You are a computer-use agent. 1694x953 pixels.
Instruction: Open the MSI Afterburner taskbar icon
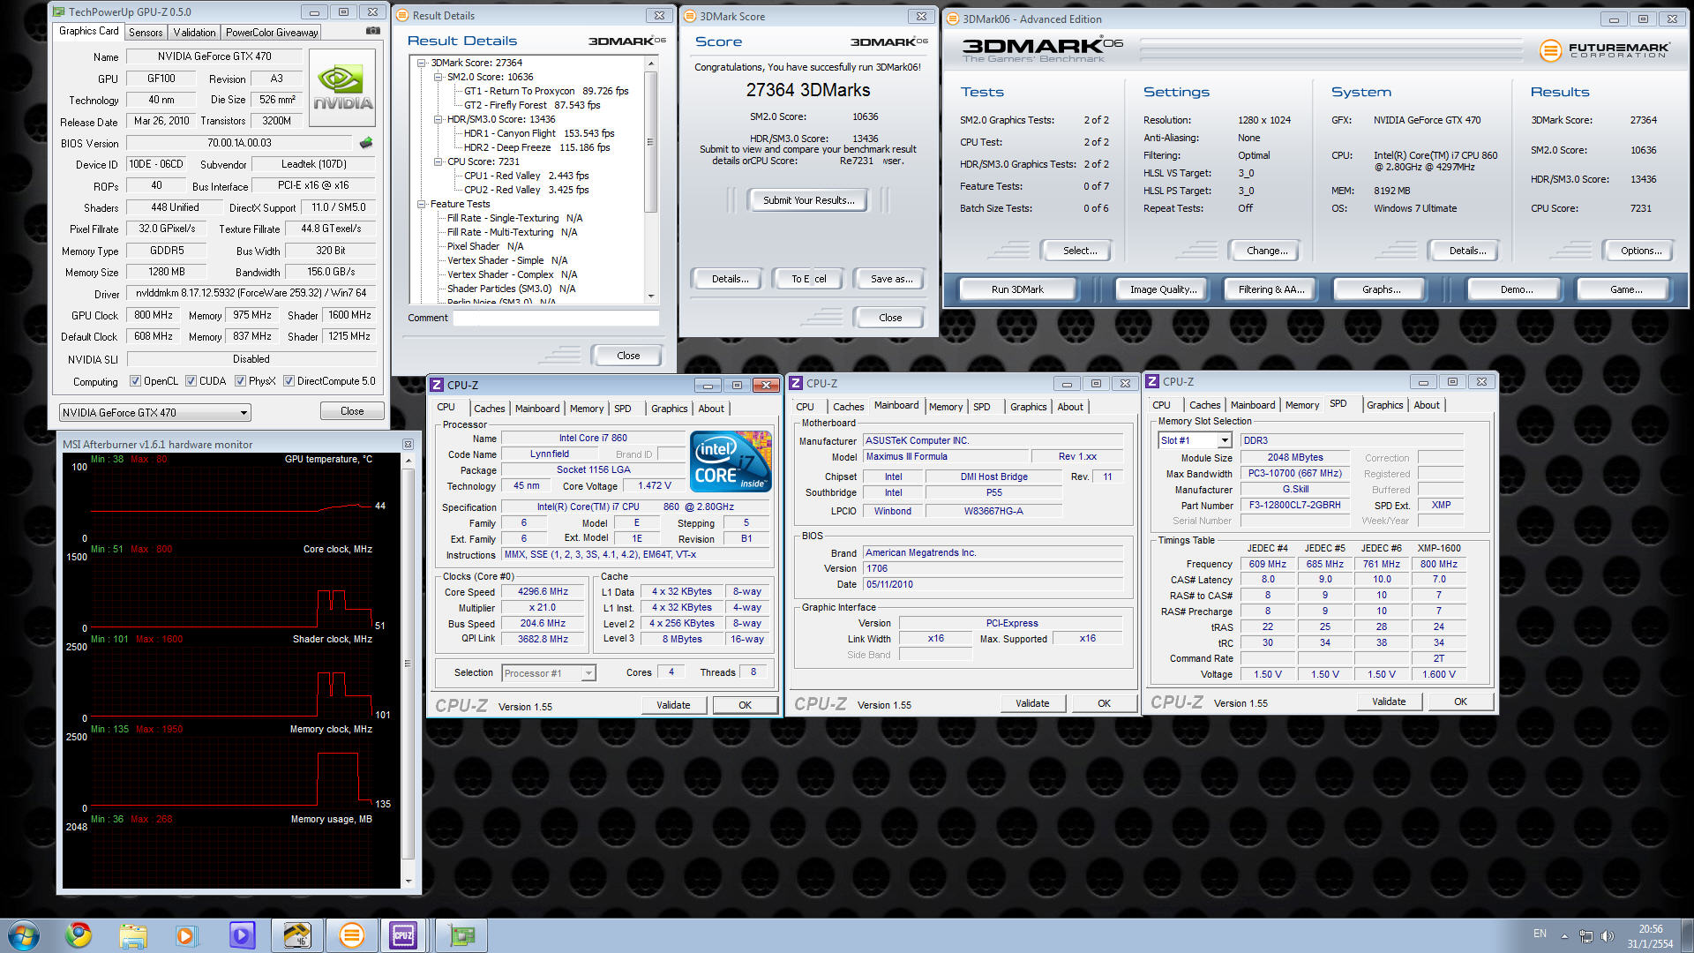click(x=296, y=935)
